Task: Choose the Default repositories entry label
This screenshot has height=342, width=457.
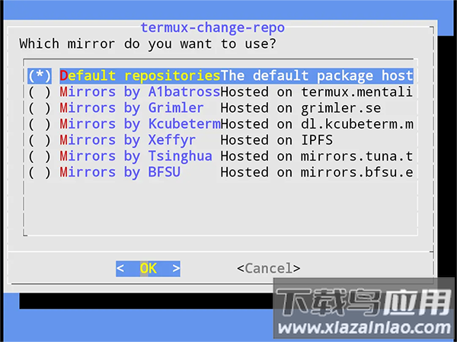Action: click(x=140, y=76)
